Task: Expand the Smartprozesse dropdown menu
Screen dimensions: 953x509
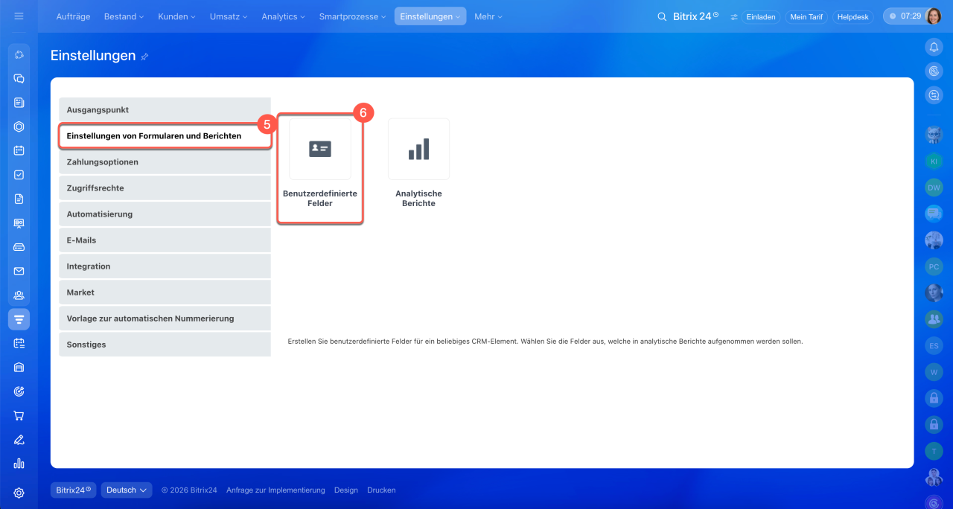Action: click(x=353, y=16)
